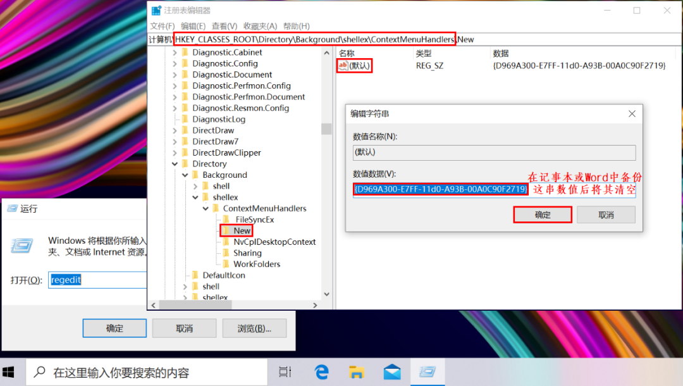683x386 pixels.
Task: Open File Explorer from the taskbar
Action: pyautogui.click(x=357, y=372)
